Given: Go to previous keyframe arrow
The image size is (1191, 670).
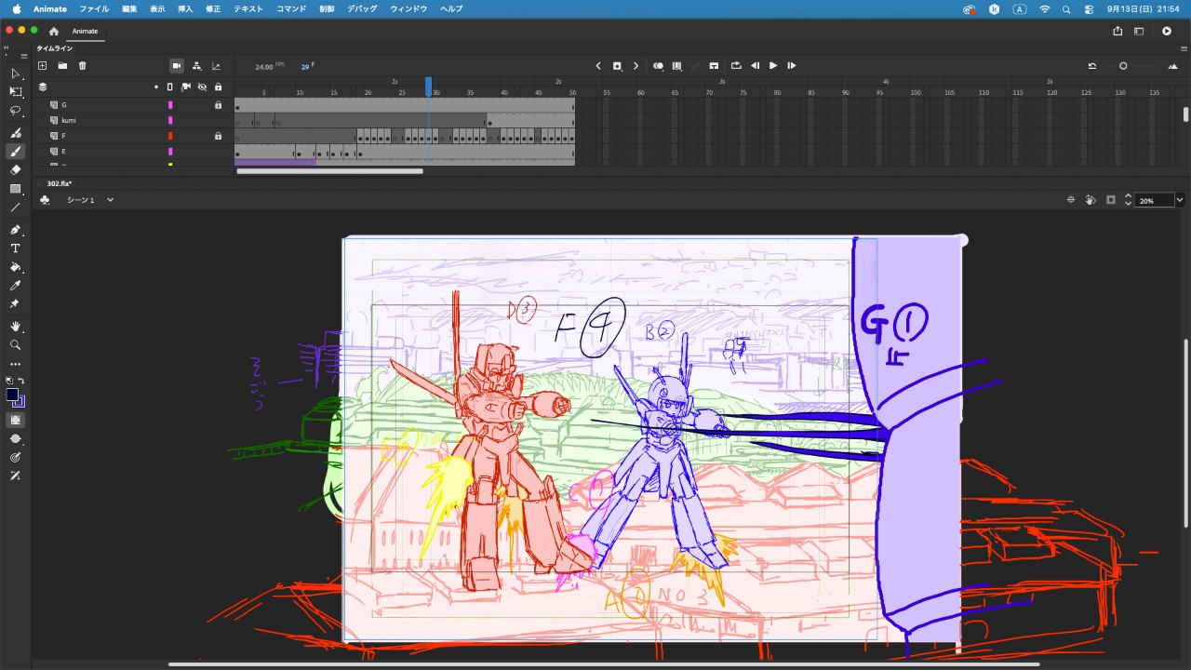Looking at the screenshot, I should click(x=599, y=66).
